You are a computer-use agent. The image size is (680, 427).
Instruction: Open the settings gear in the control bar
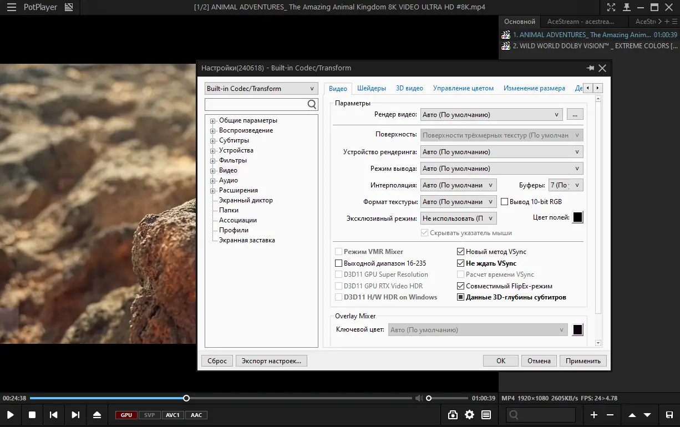pyautogui.click(x=470, y=415)
